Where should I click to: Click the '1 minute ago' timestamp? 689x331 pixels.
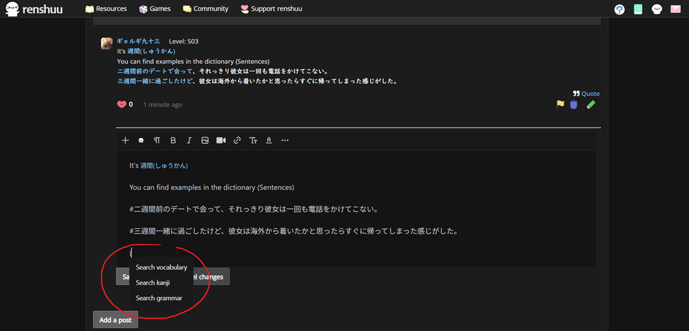click(x=163, y=105)
